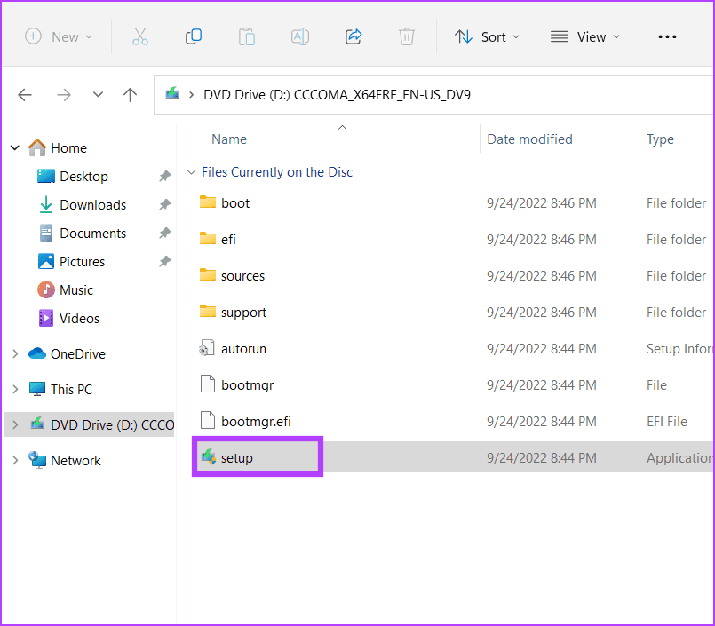Click the Paste clipboard icon
Viewport: 715px width, 626px height.
click(x=247, y=36)
